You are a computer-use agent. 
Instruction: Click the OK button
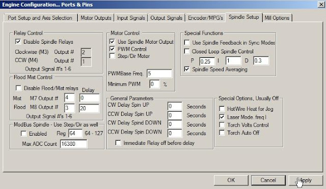click(231, 180)
